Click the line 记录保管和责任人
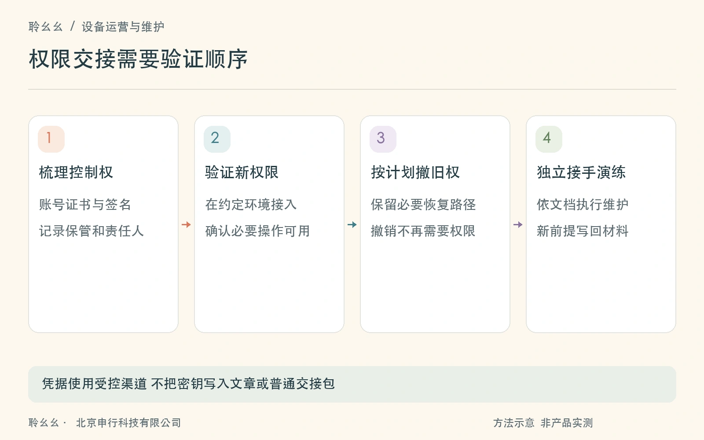Screen dimensions: 704x440 [x=92, y=231]
